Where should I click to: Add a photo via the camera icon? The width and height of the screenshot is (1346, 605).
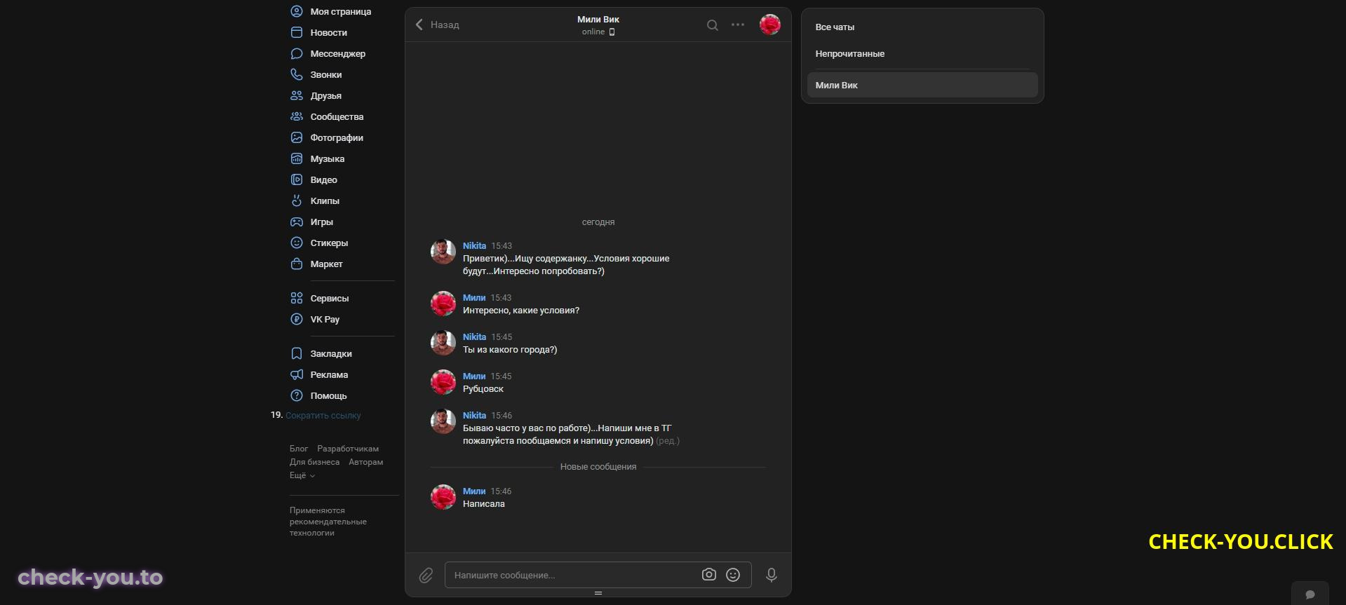click(709, 575)
